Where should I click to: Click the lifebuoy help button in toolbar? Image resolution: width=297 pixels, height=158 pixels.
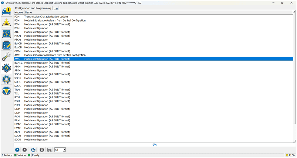[x=33, y=150]
